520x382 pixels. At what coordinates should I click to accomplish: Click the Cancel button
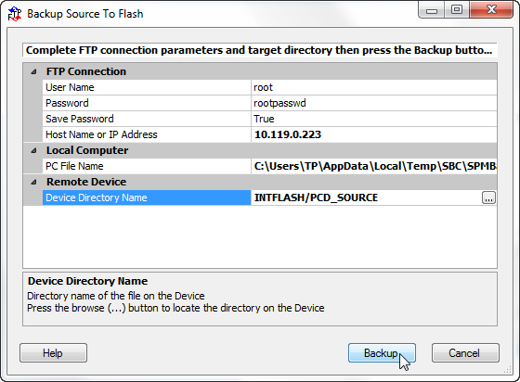click(465, 353)
